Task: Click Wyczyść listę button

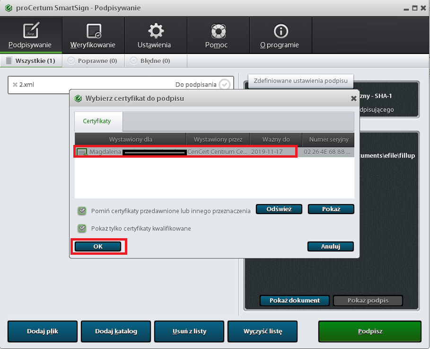Action: (x=263, y=331)
